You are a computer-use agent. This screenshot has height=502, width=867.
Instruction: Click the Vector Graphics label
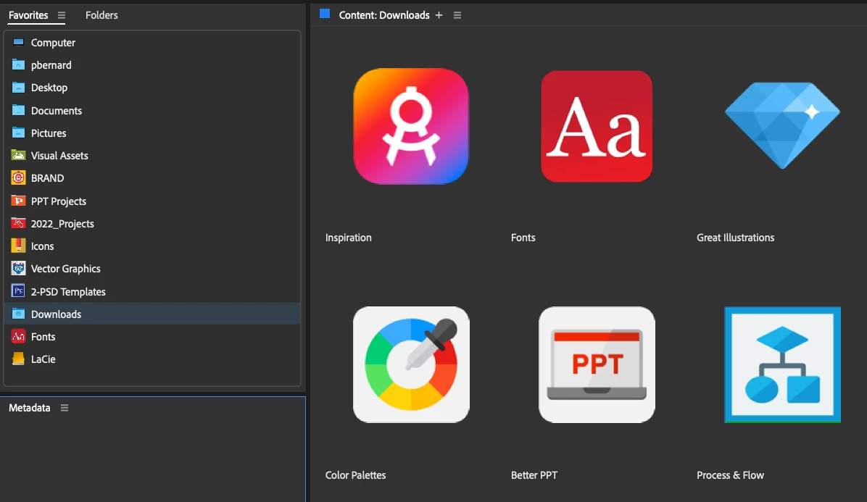coord(66,269)
